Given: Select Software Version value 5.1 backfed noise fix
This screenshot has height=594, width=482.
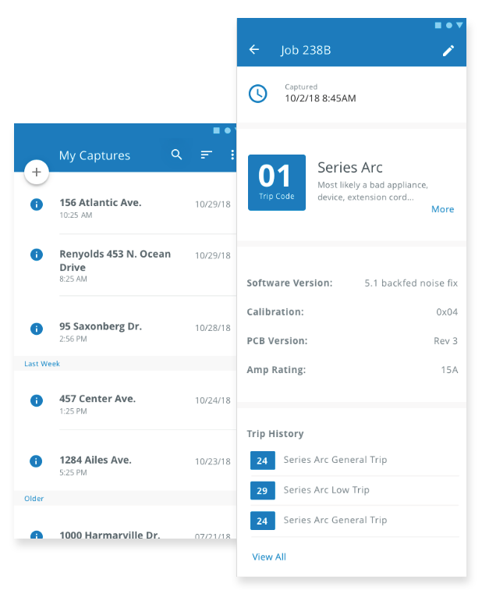Looking at the screenshot, I should click(x=411, y=283).
